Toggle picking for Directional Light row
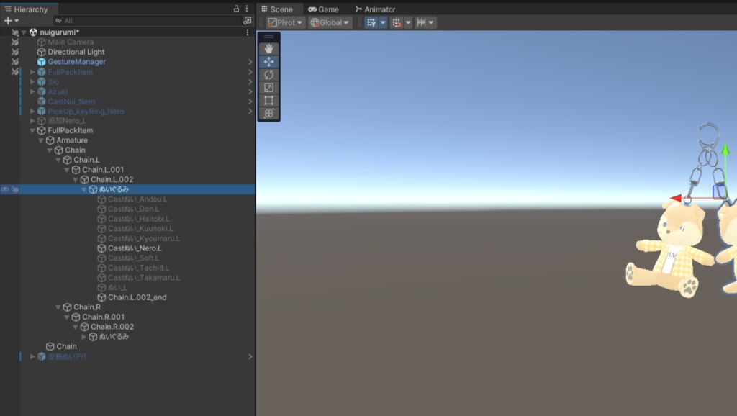 tap(15, 52)
